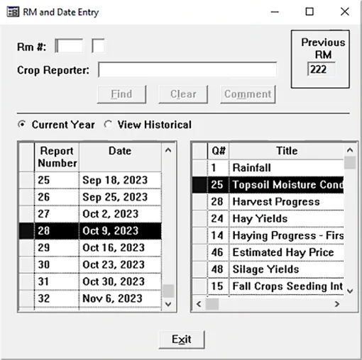Click into the Crop Reporter field
362x360 pixels.
coord(187,69)
